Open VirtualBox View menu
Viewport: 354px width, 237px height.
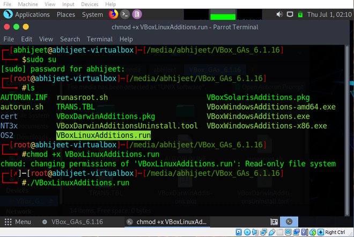coord(50,4)
